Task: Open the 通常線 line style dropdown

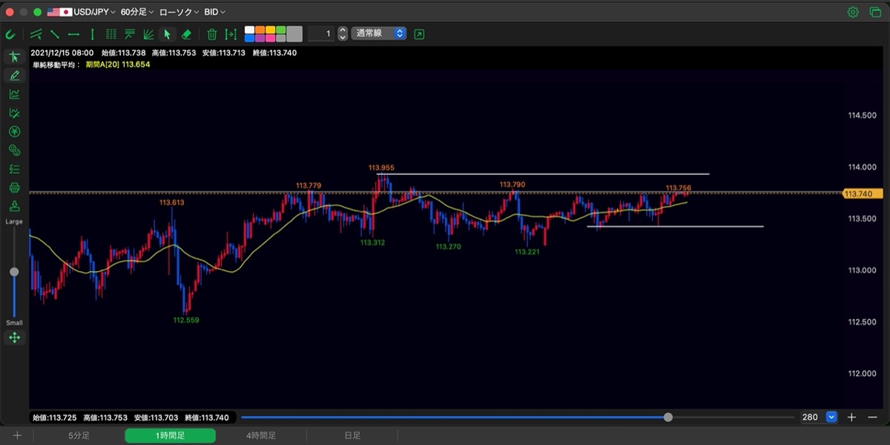Action: [x=379, y=33]
